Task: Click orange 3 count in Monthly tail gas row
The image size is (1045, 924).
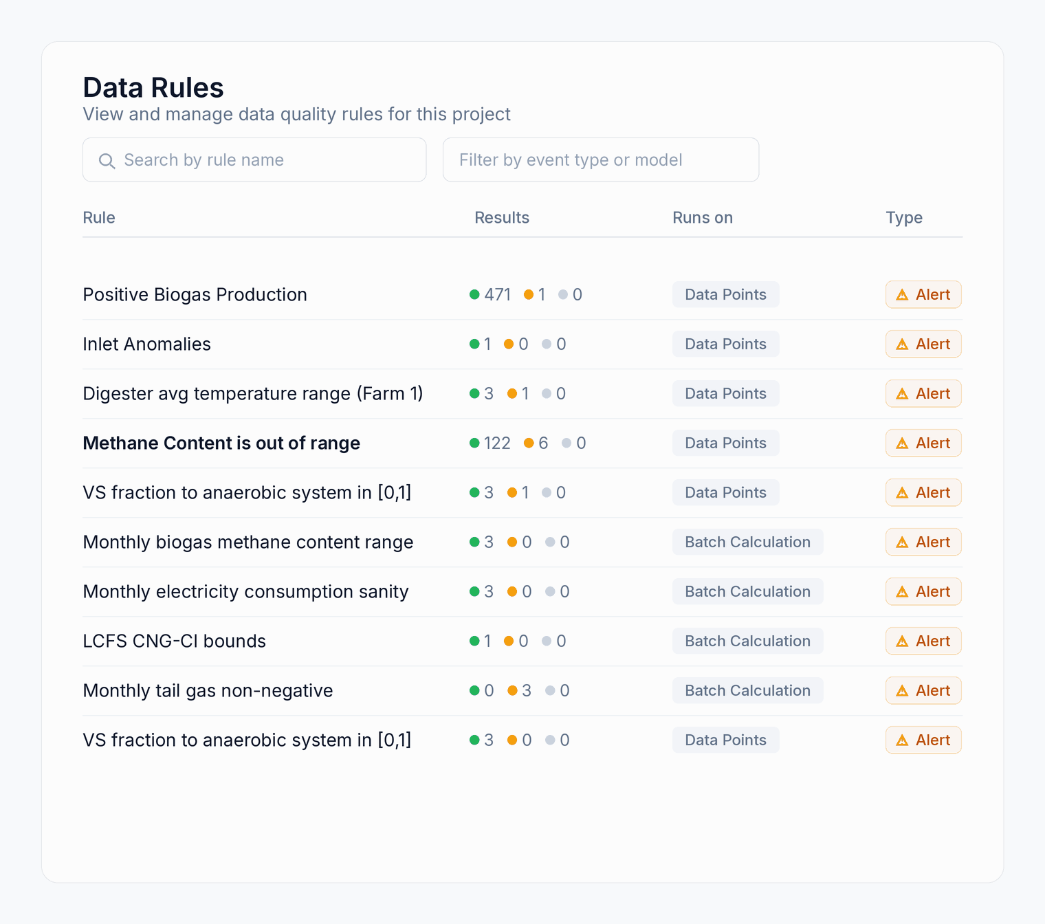Action: tap(520, 690)
